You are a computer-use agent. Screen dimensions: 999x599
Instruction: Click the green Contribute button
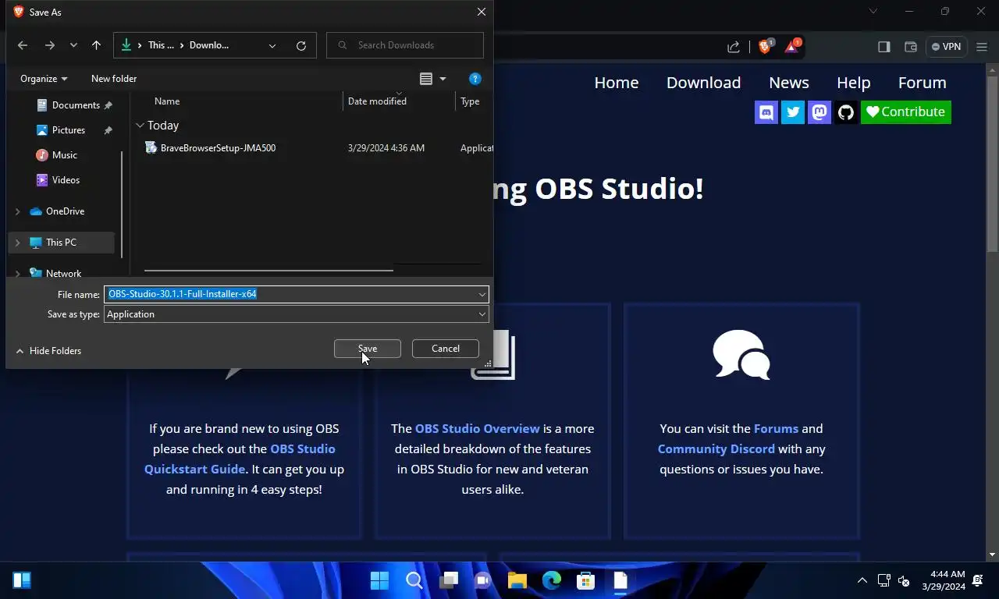pos(906,112)
